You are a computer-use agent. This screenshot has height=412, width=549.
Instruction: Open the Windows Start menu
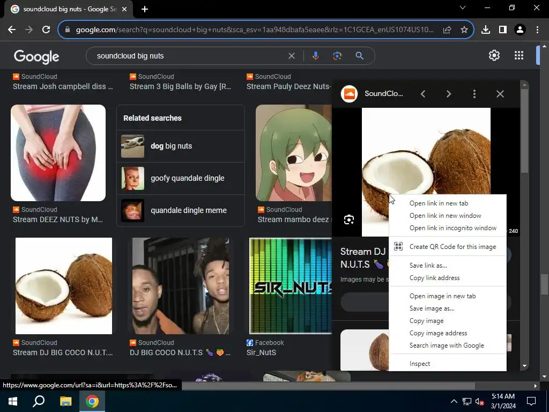click(13, 401)
